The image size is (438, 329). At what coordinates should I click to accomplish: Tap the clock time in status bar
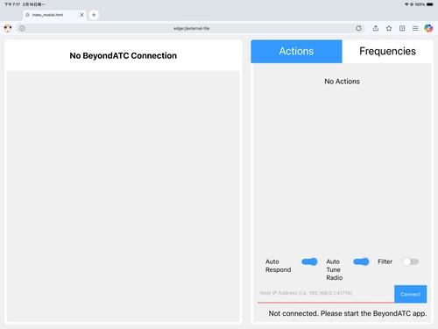click(x=12, y=4)
